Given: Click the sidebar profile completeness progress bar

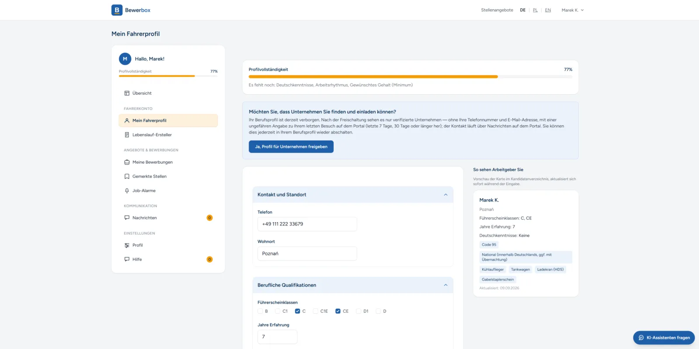Looking at the screenshot, I should pos(168,76).
